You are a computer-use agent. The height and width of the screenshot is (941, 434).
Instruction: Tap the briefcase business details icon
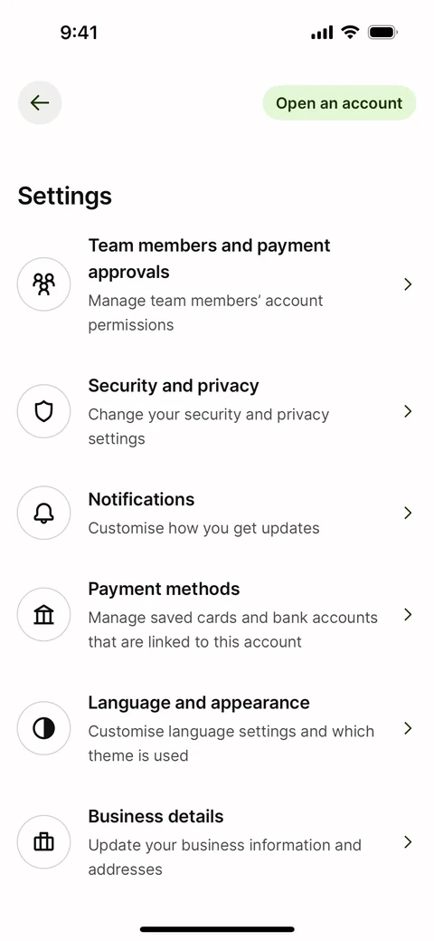pos(43,842)
